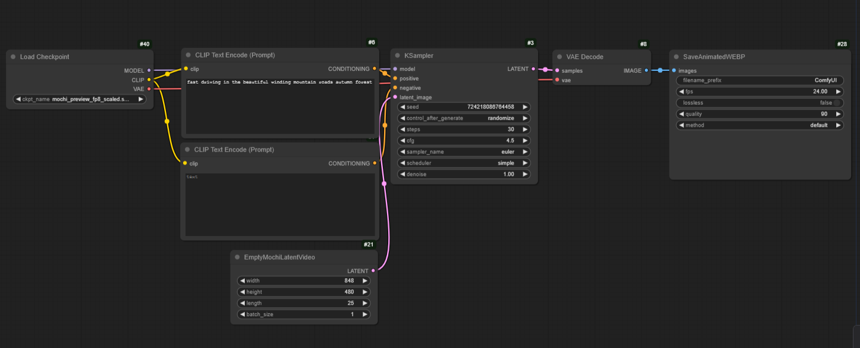Click the CONDITIONING output on the positive prompt node
The height and width of the screenshot is (348, 860).
pos(374,69)
